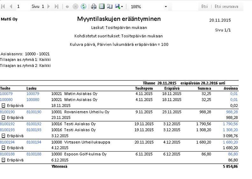The height and width of the screenshot is (179, 252).
Task: Click report title Myyntilaskujen erääntyminen
Action: 119,19
